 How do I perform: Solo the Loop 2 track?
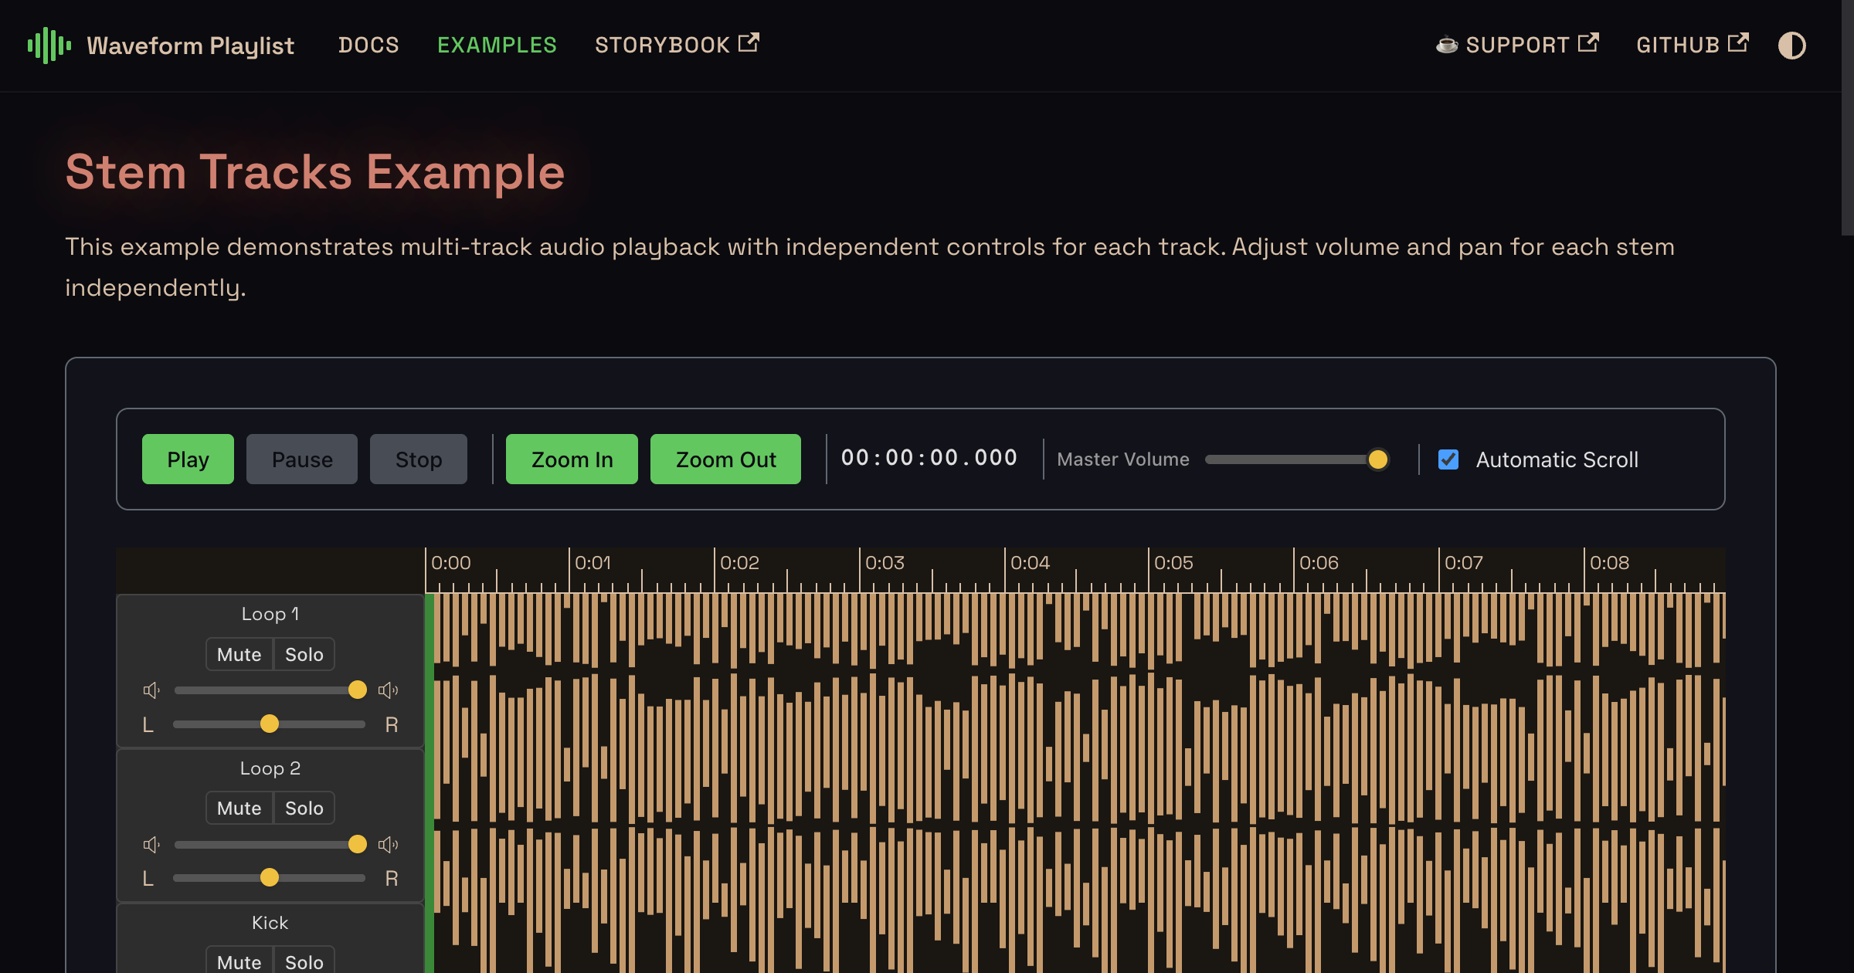coord(304,808)
